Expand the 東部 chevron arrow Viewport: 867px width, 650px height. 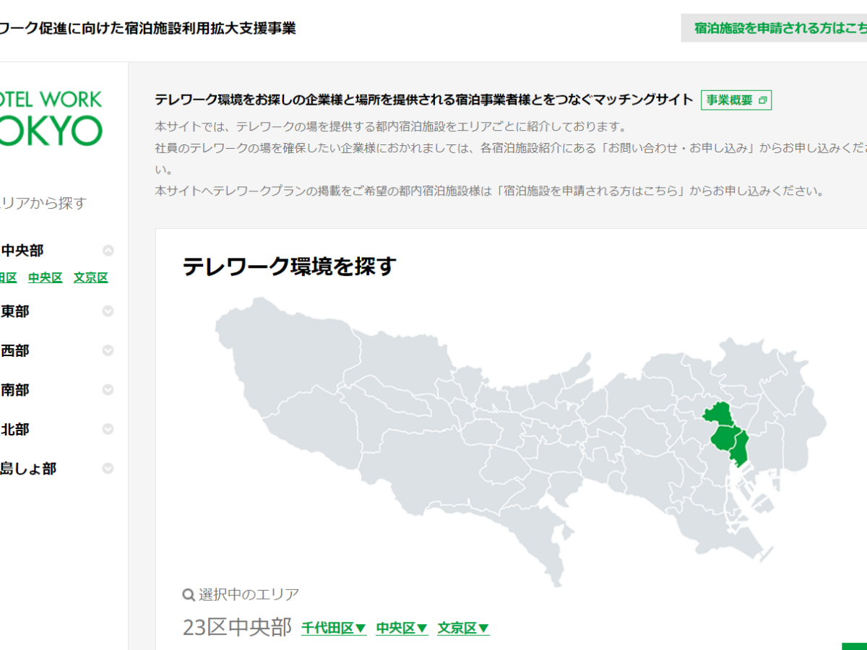pyautogui.click(x=108, y=311)
